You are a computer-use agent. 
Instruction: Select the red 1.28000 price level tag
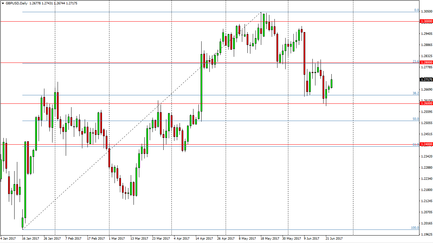click(x=426, y=62)
